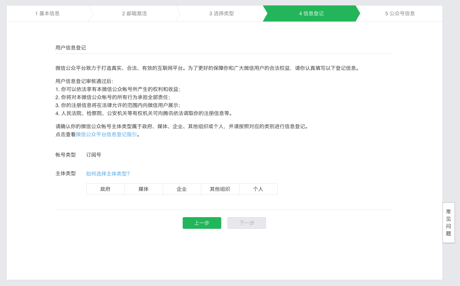460x286 pixels.
Task: Click the 订阅号 account type text
Action: pyautogui.click(x=94, y=154)
